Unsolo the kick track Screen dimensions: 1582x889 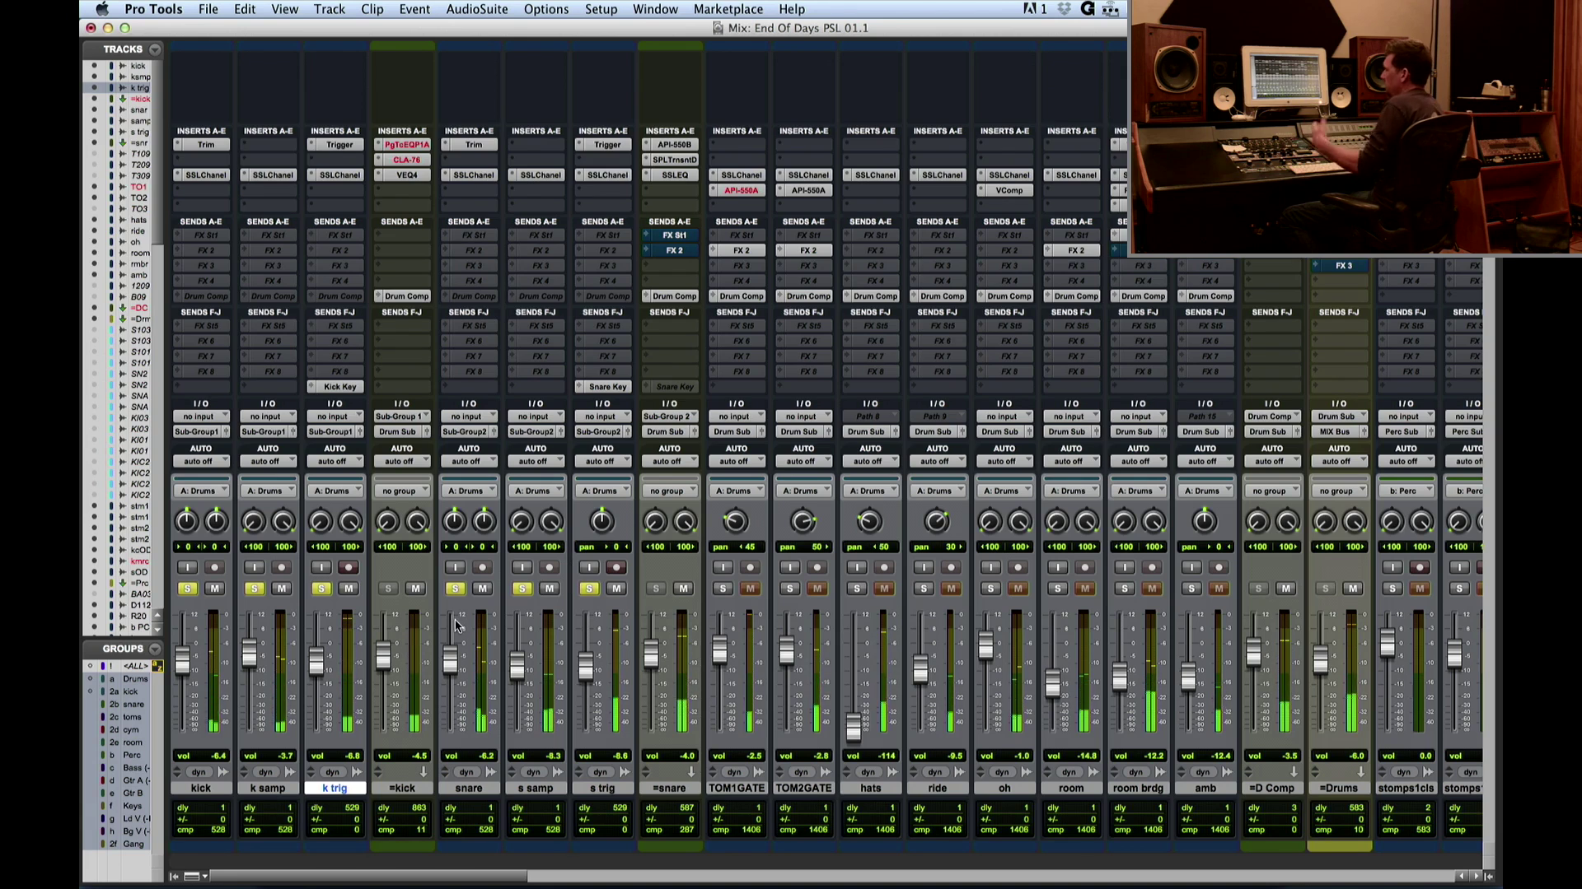pos(188,589)
